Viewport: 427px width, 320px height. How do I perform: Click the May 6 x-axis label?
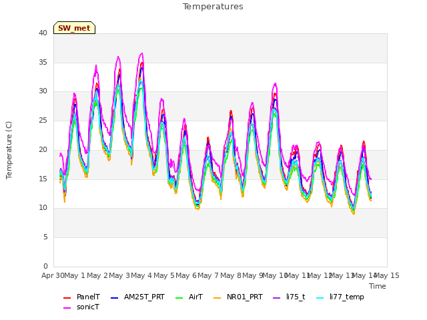(186, 275)
